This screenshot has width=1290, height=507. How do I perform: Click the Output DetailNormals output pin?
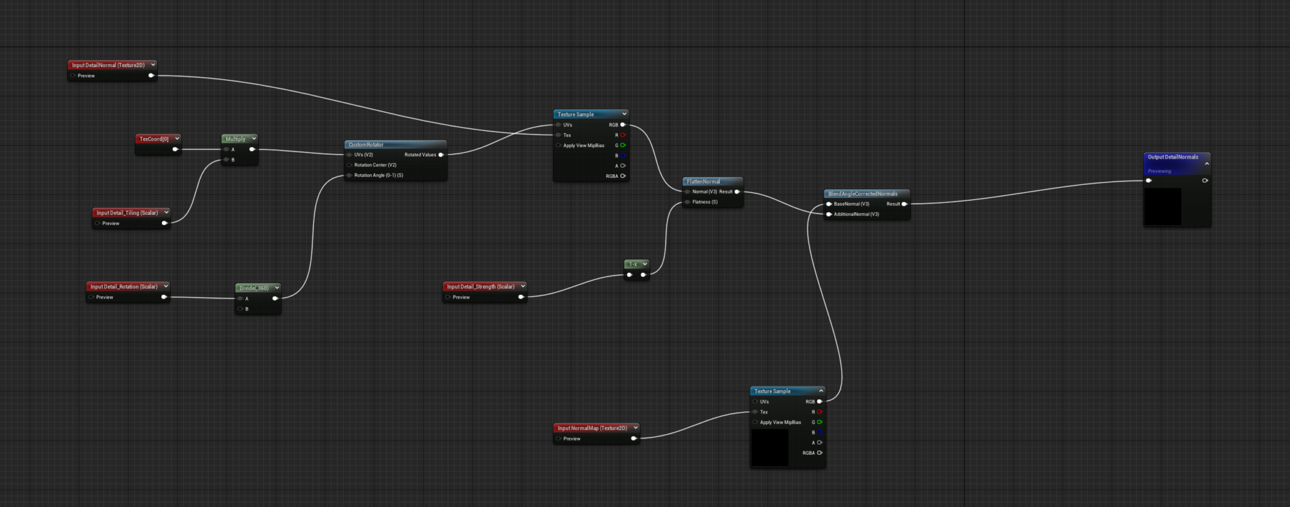(1205, 181)
